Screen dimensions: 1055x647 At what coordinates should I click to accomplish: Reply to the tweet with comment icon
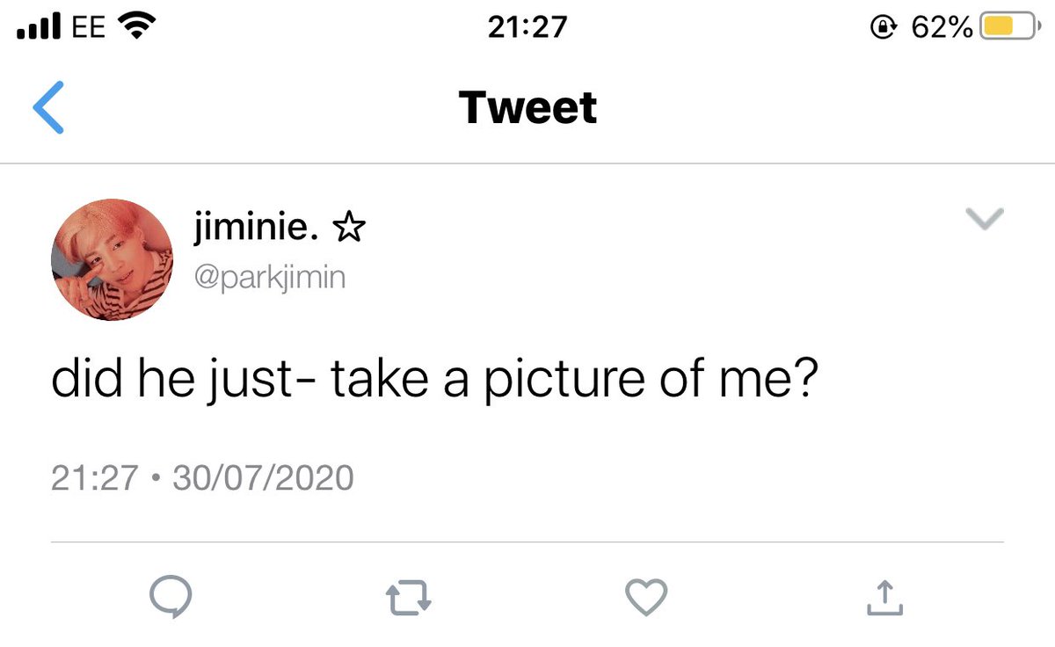(170, 599)
